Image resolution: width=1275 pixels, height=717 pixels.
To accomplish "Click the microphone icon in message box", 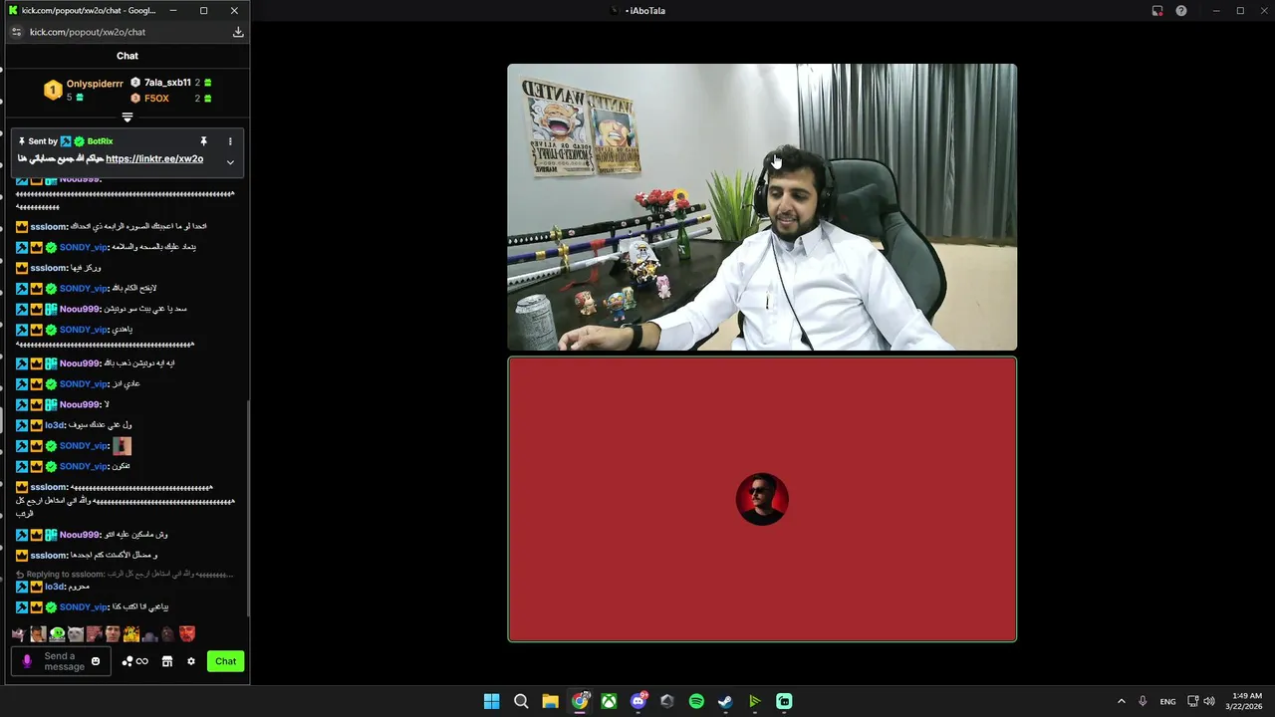I will [27, 661].
